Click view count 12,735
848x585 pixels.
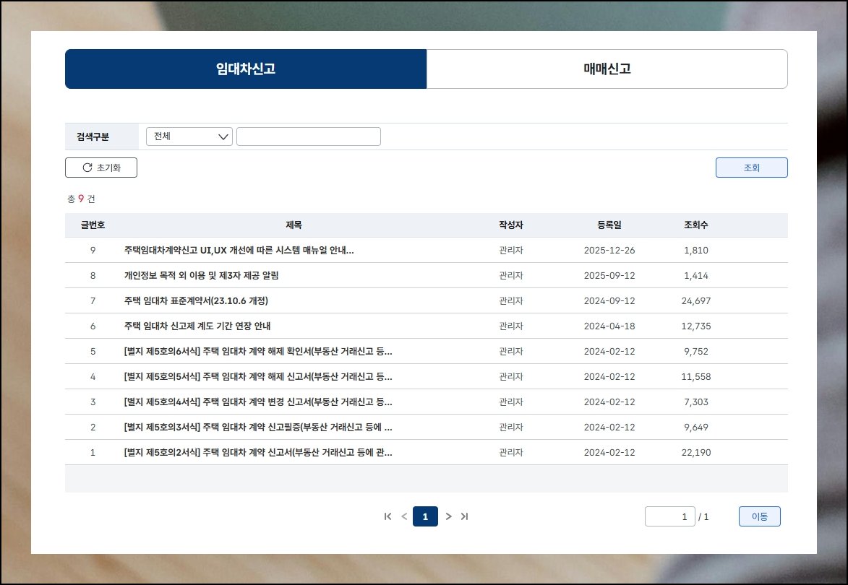[696, 326]
